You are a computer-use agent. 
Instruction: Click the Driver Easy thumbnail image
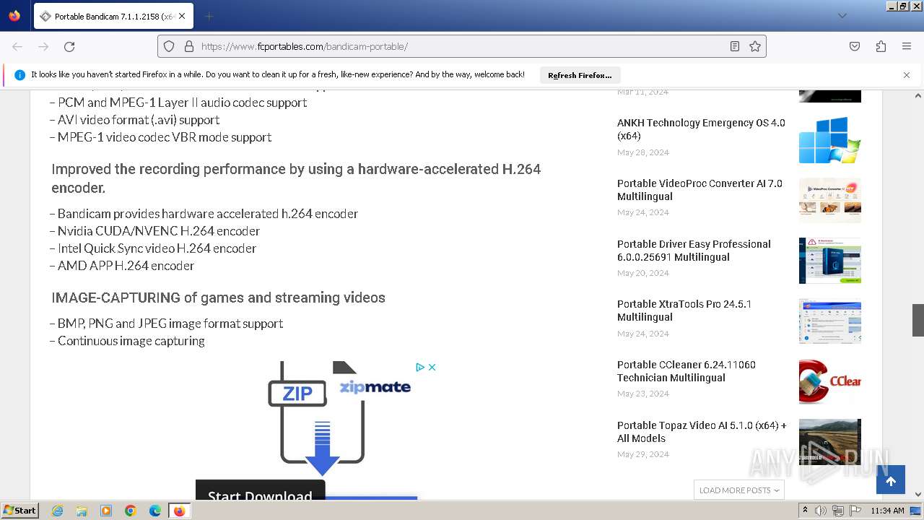pos(830,261)
